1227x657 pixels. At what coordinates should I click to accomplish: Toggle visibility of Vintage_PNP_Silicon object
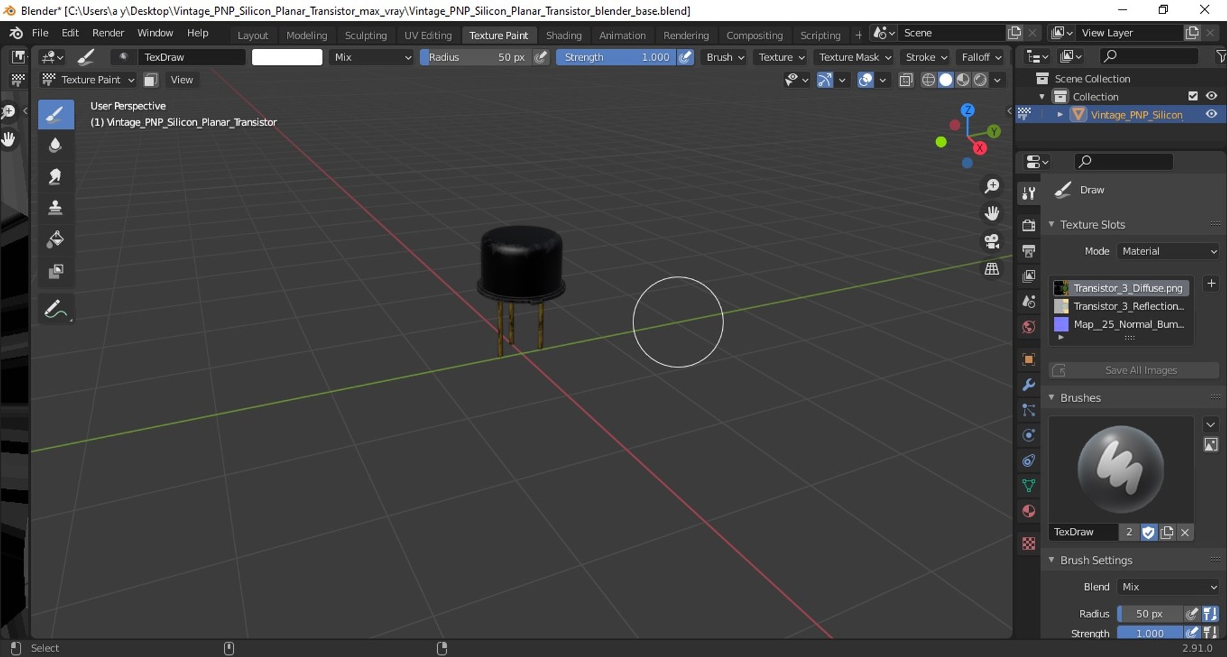(1211, 114)
